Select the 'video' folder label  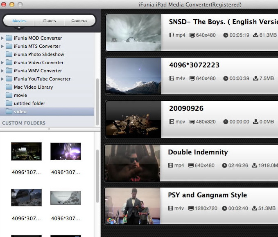20,112
